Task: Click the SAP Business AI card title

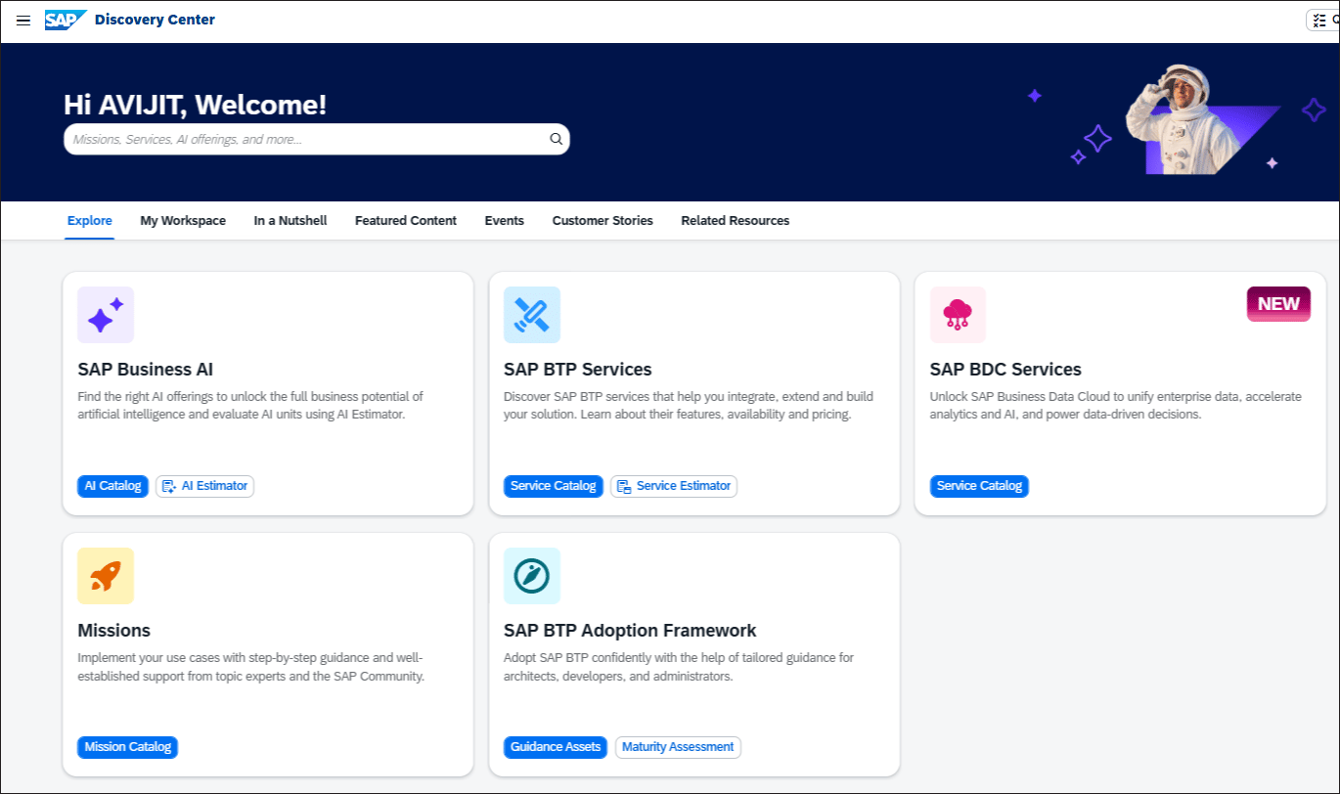Action: tap(146, 370)
